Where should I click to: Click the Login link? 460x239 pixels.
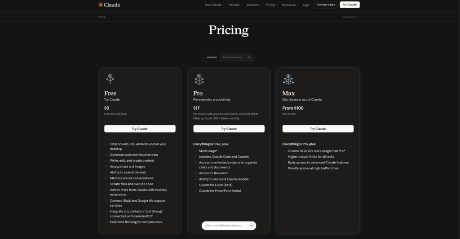coord(306,5)
